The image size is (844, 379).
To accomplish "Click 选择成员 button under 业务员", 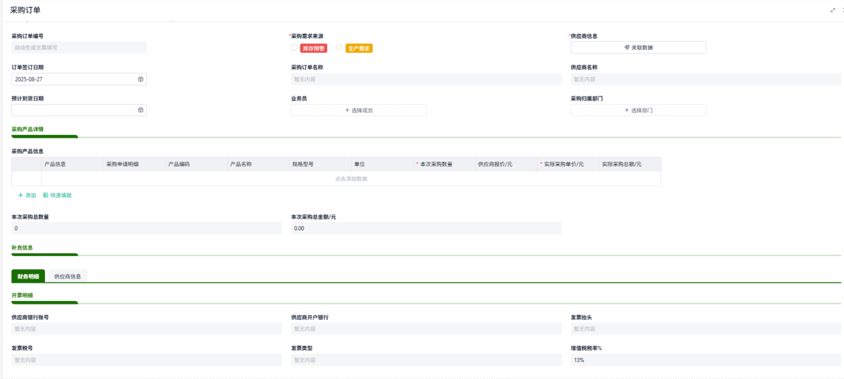I will (x=359, y=110).
